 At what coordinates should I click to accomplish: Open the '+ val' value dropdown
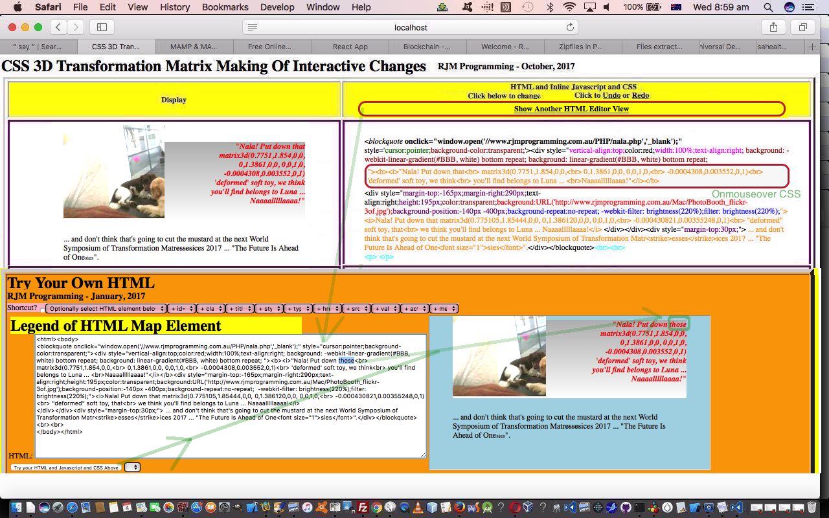(x=385, y=309)
